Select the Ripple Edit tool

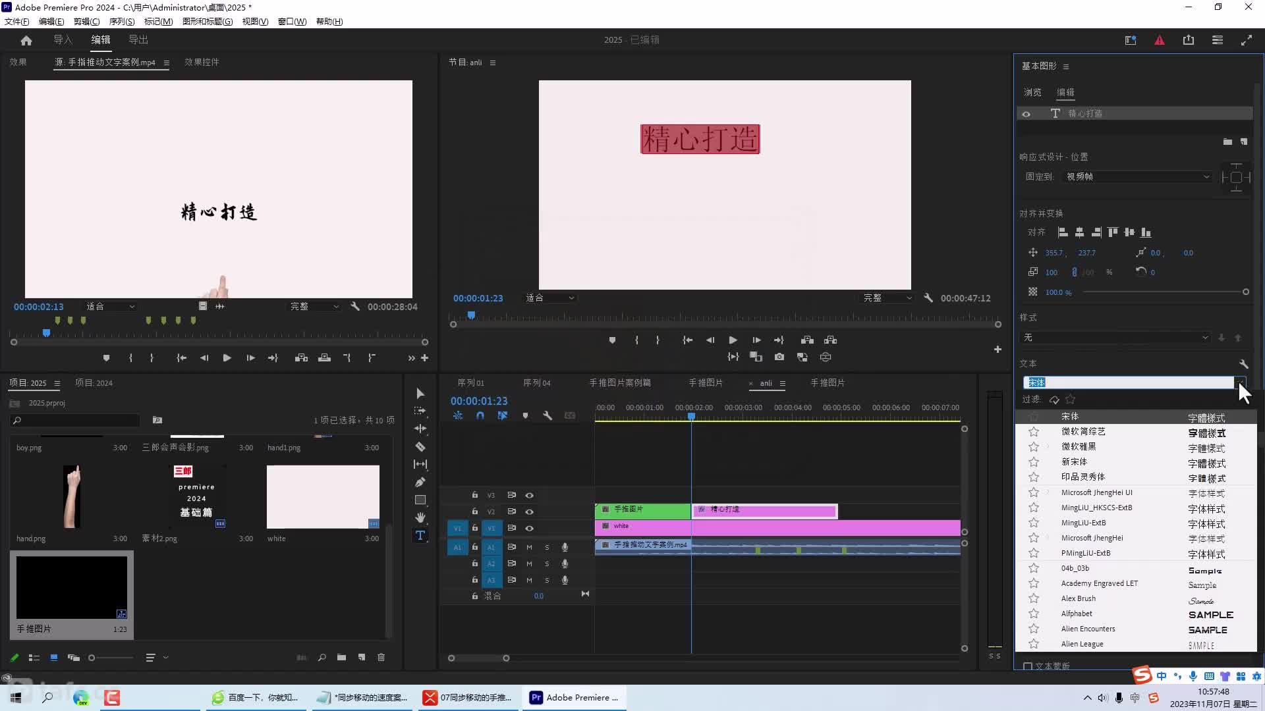(x=420, y=429)
